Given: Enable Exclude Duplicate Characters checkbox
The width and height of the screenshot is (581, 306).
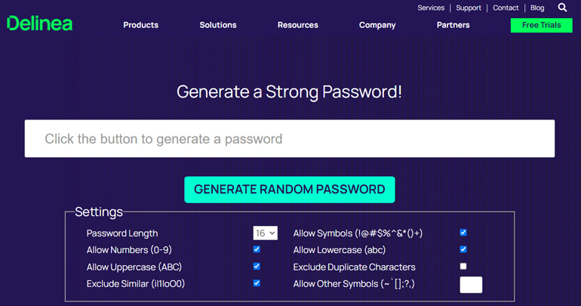Looking at the screenshot, I should [463, 266].
